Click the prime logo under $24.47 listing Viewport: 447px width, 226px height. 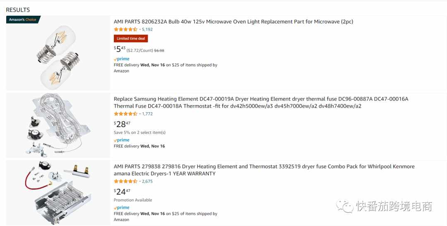point(122,207)
